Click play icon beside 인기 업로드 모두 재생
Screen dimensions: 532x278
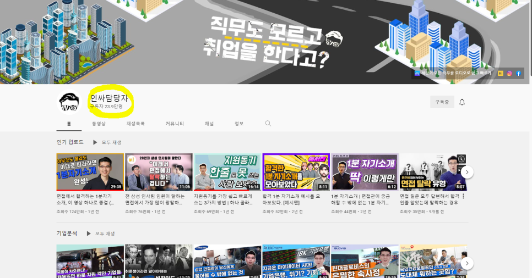(95, 142)
